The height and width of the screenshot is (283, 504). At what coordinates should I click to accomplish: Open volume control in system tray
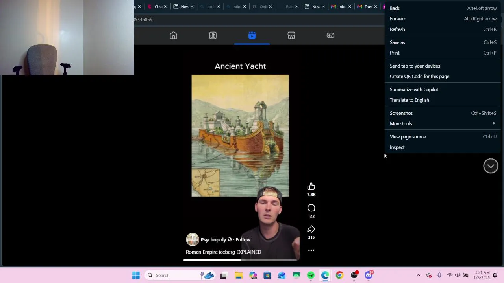coord(458,275)
